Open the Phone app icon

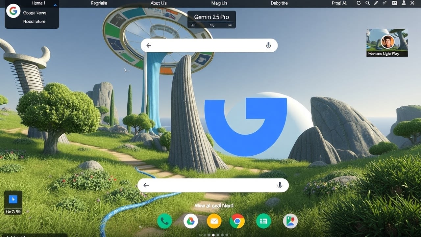(165, 221)
